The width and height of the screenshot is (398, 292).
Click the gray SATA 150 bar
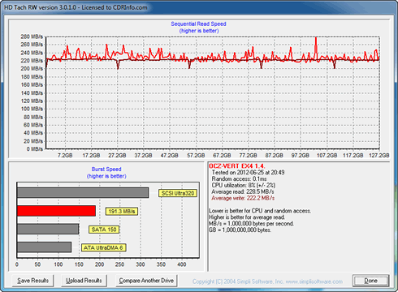click(48, 229)
